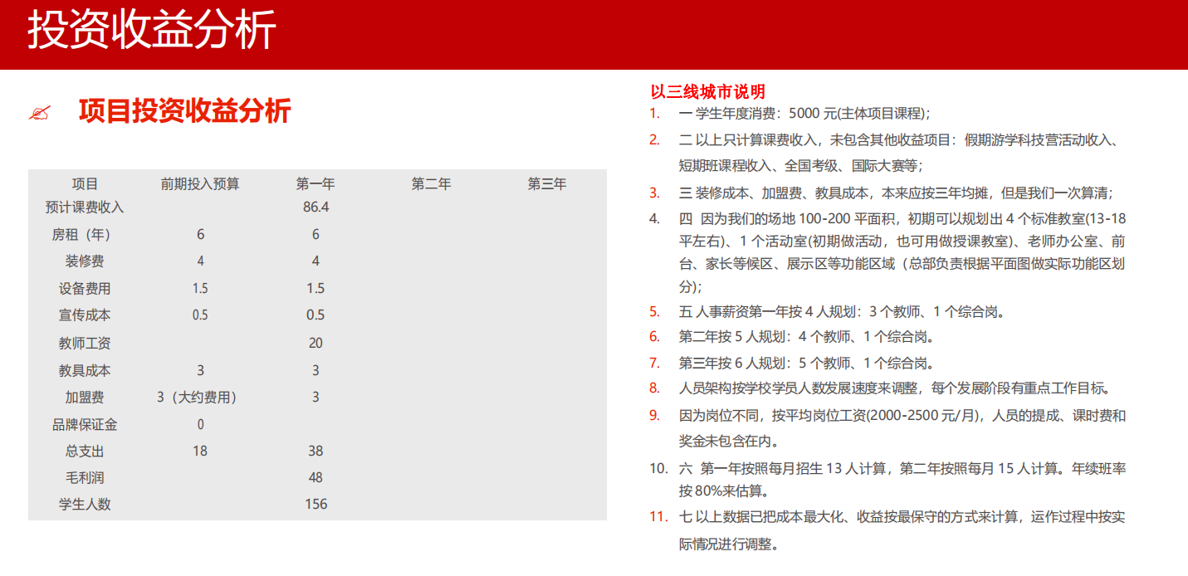Click the 房租（年）row label
The width and height of the screenshot is (1188, 576).
85,235
